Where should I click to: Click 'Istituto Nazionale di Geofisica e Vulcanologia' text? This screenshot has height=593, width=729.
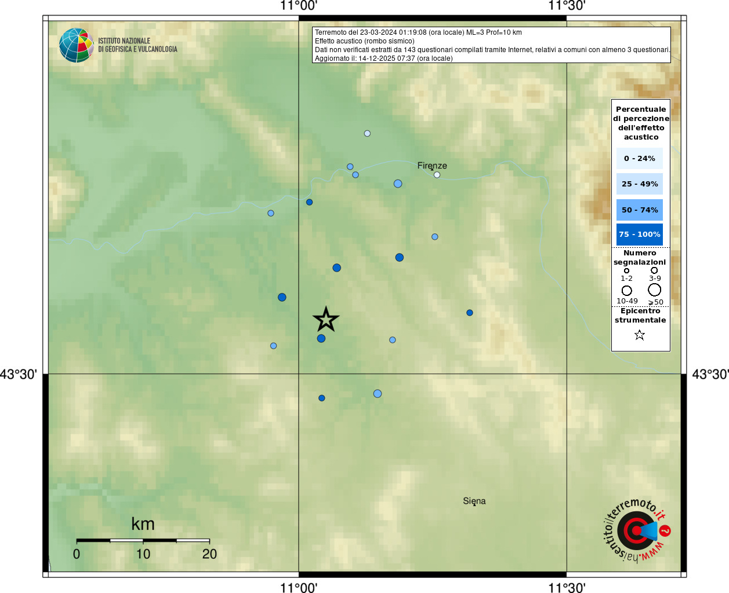(x=137, y=45)
